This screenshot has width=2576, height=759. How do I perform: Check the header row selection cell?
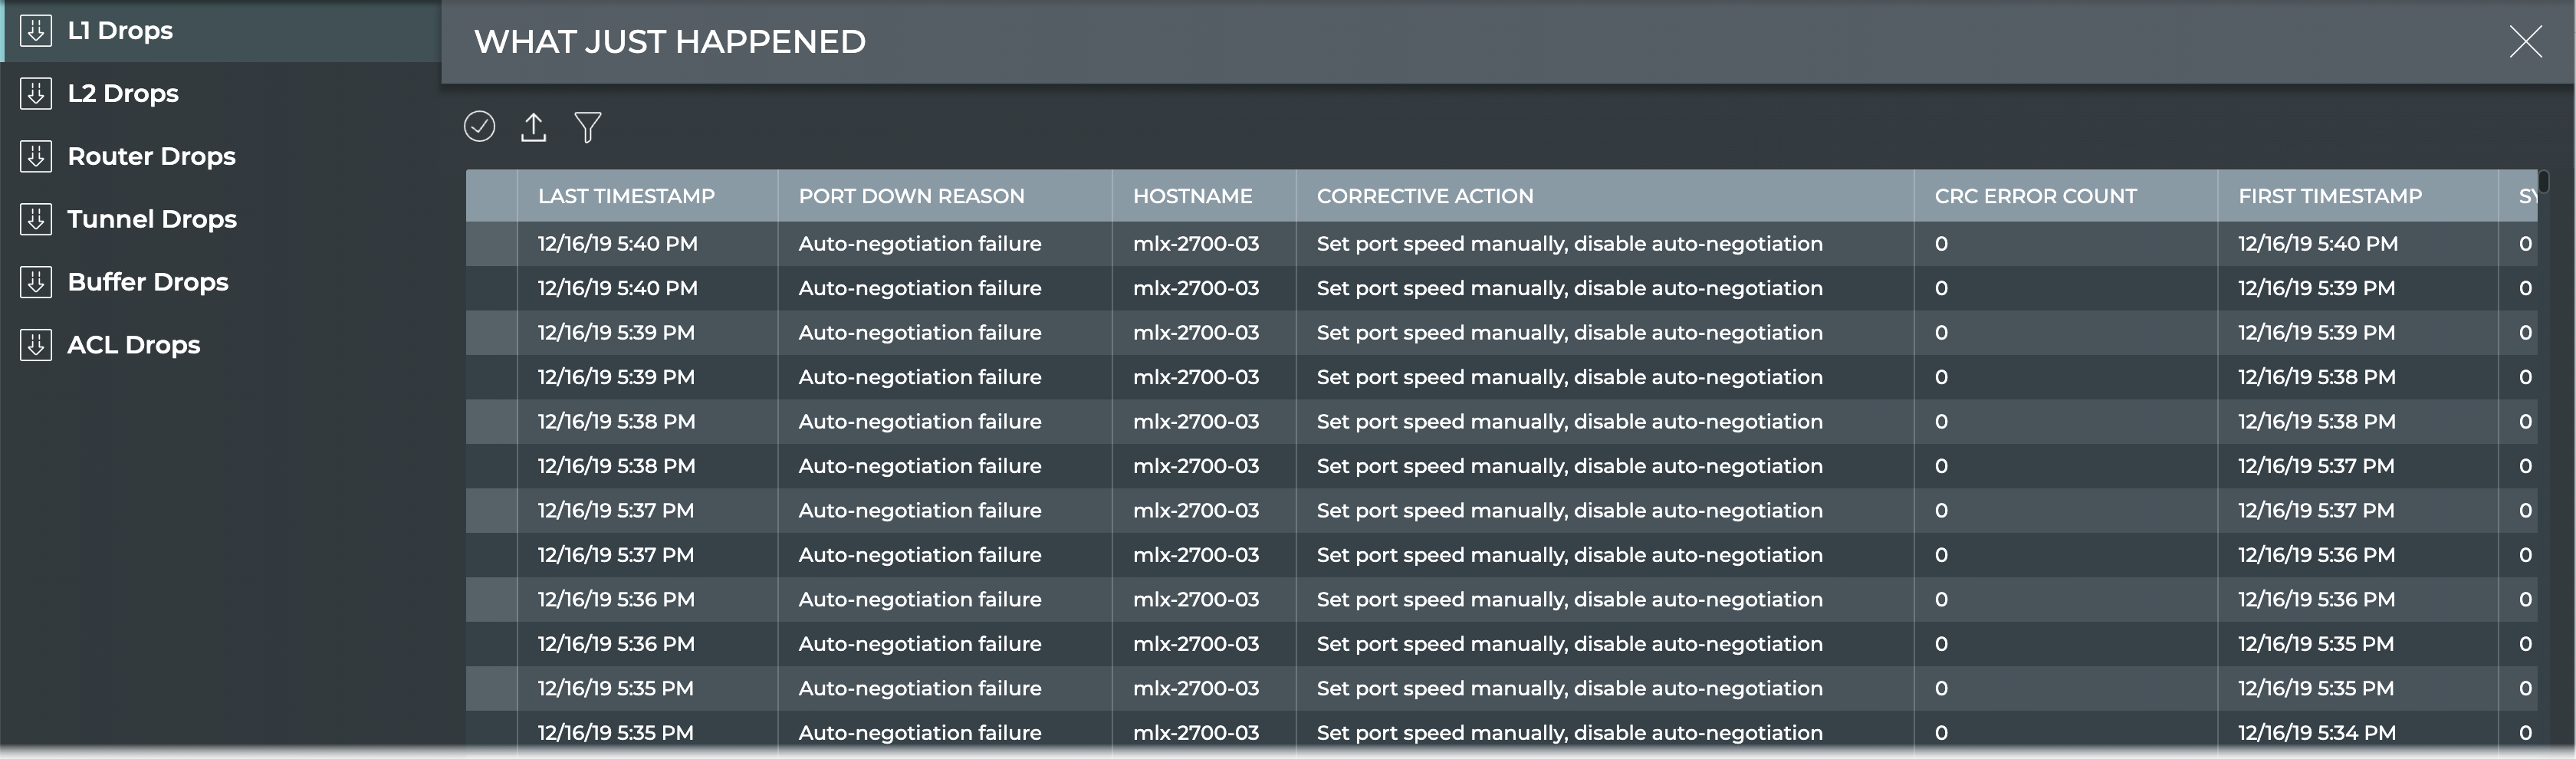coord(491,196)
